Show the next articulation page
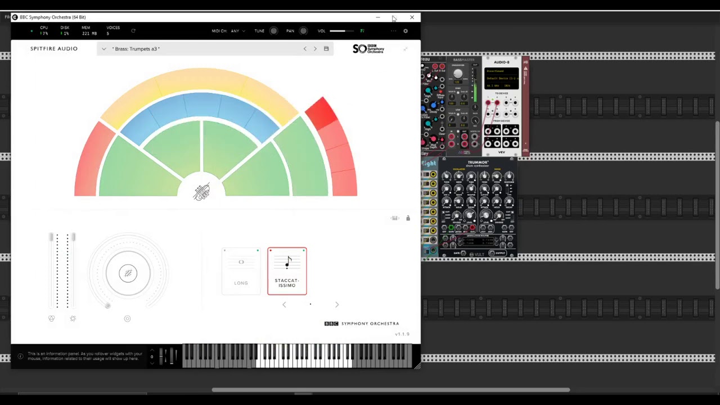 pyautogui.click(x=337, y=304)
